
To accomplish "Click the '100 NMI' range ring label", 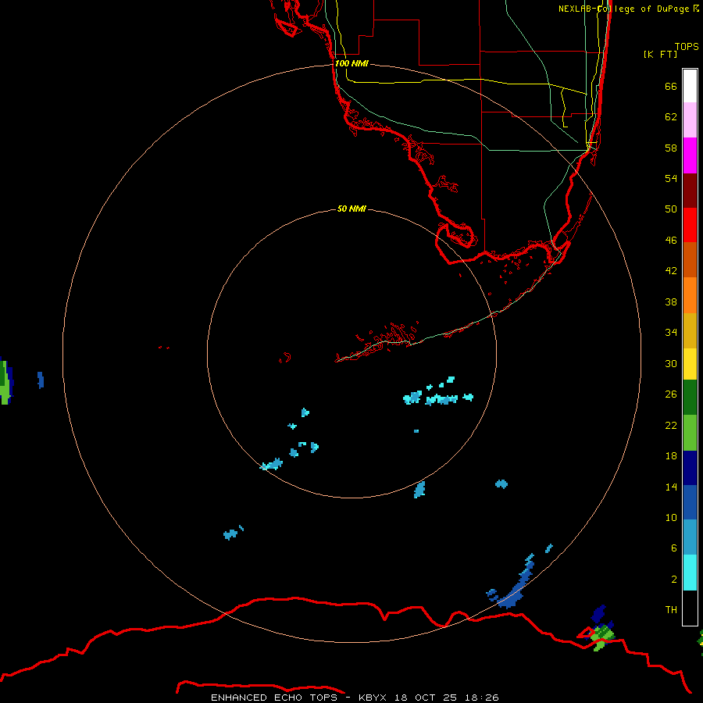I will click(x=351, y=63).
